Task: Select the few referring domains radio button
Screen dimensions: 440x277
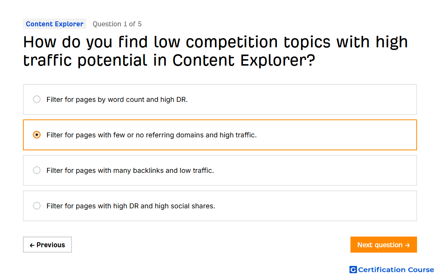Action: [x=37, y=135]
